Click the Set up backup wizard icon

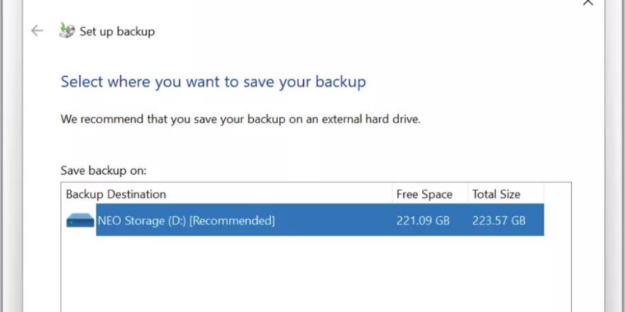66,31
